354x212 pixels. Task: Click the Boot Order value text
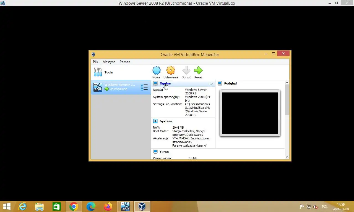tap(188, 133)
